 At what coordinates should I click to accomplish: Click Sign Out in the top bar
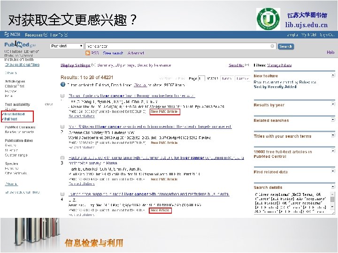tap(327, 35)
